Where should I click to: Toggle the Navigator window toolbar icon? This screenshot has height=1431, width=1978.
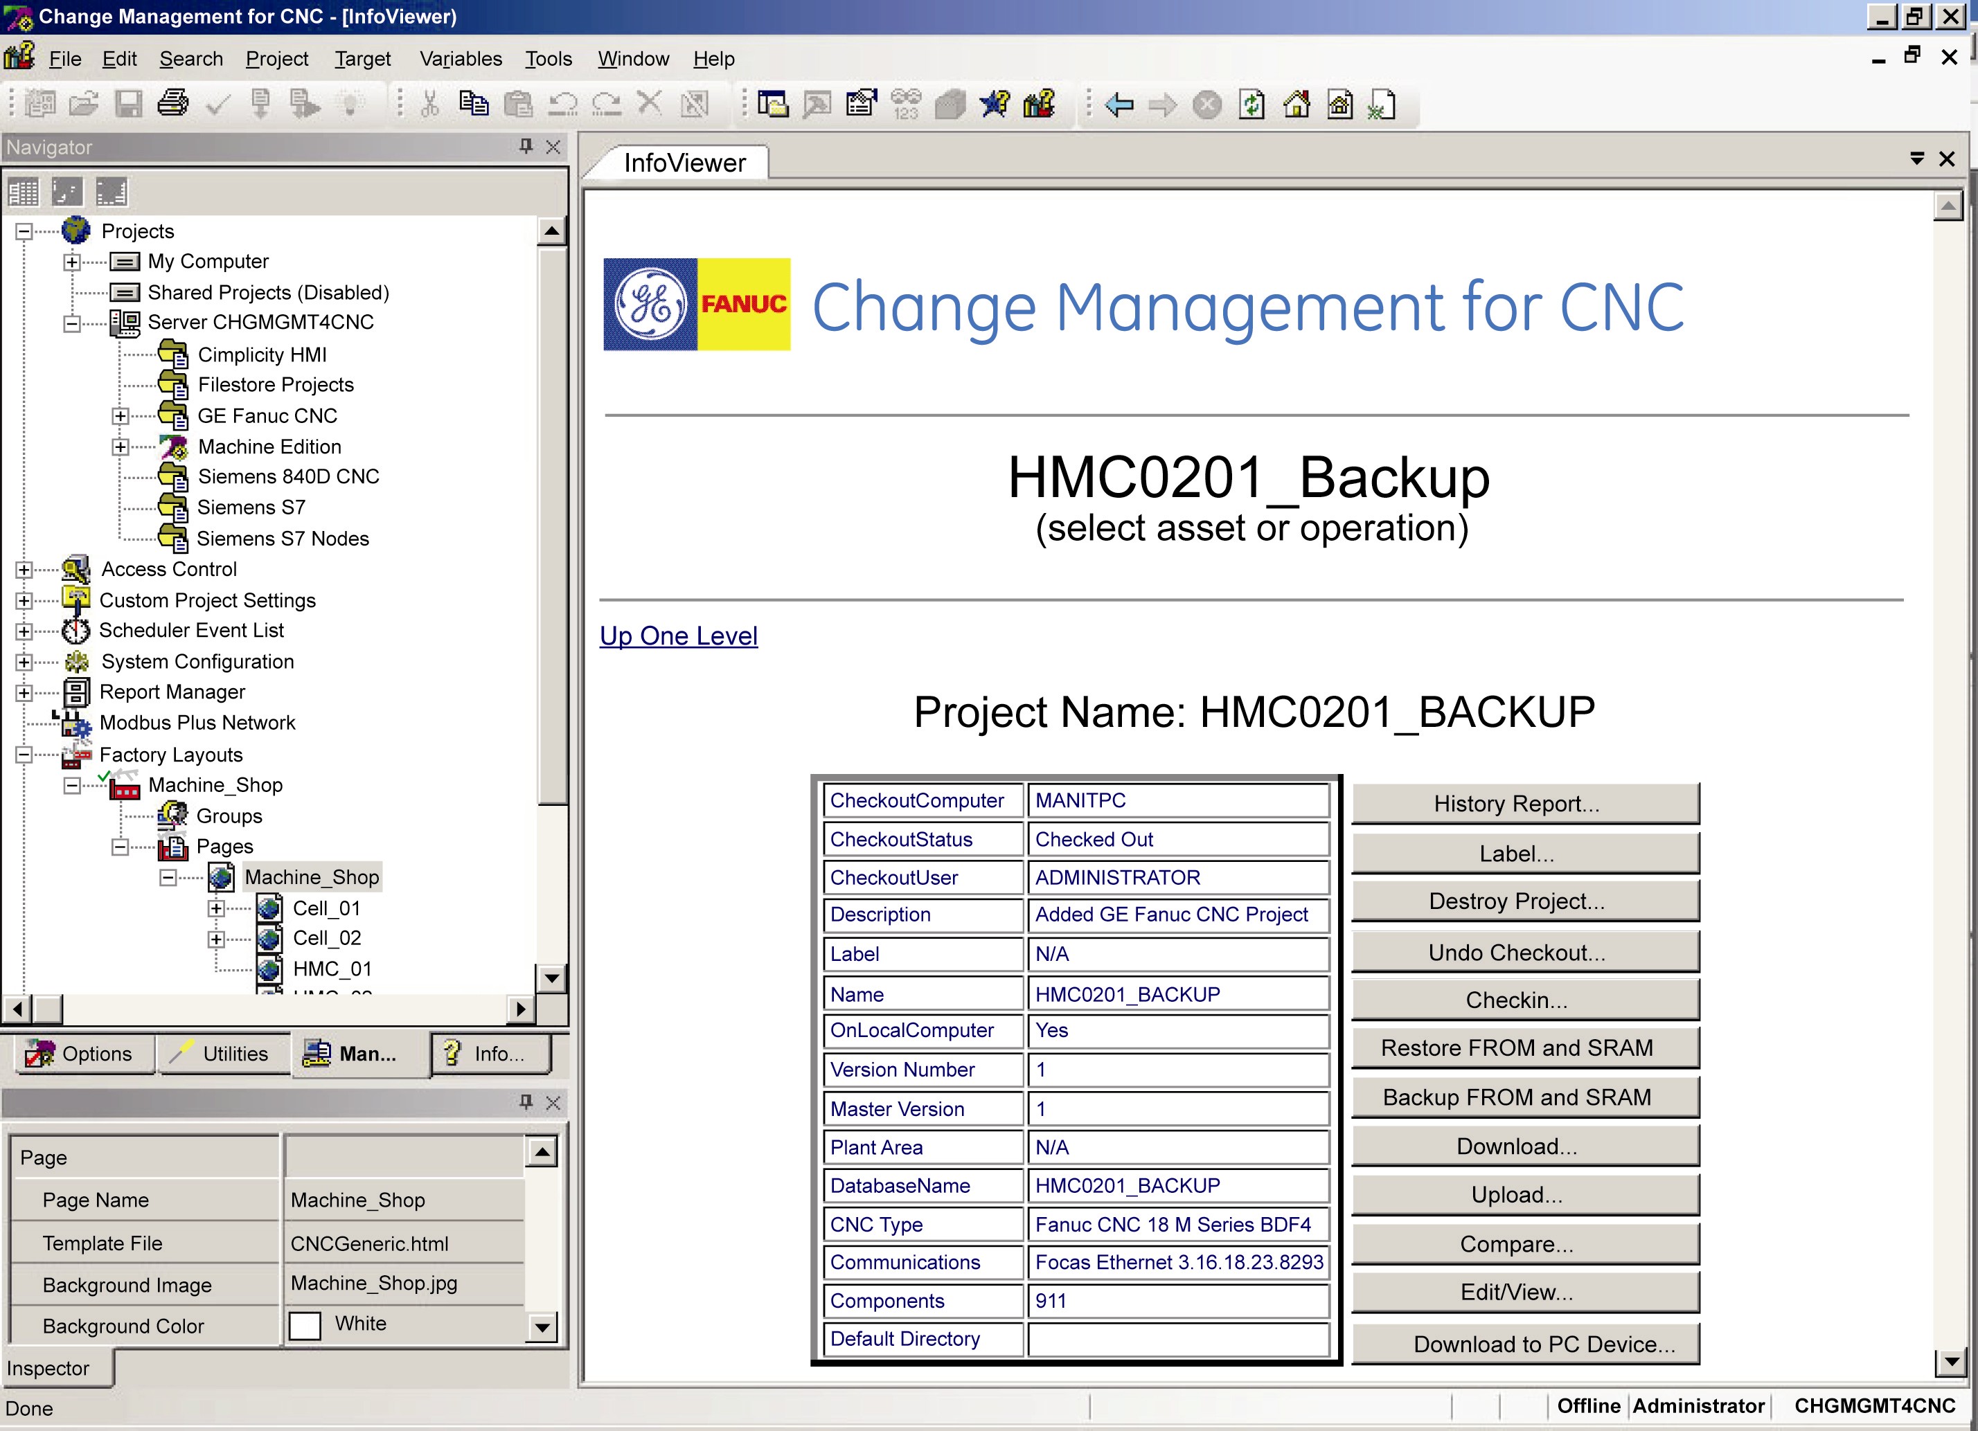tap(773, 104)
